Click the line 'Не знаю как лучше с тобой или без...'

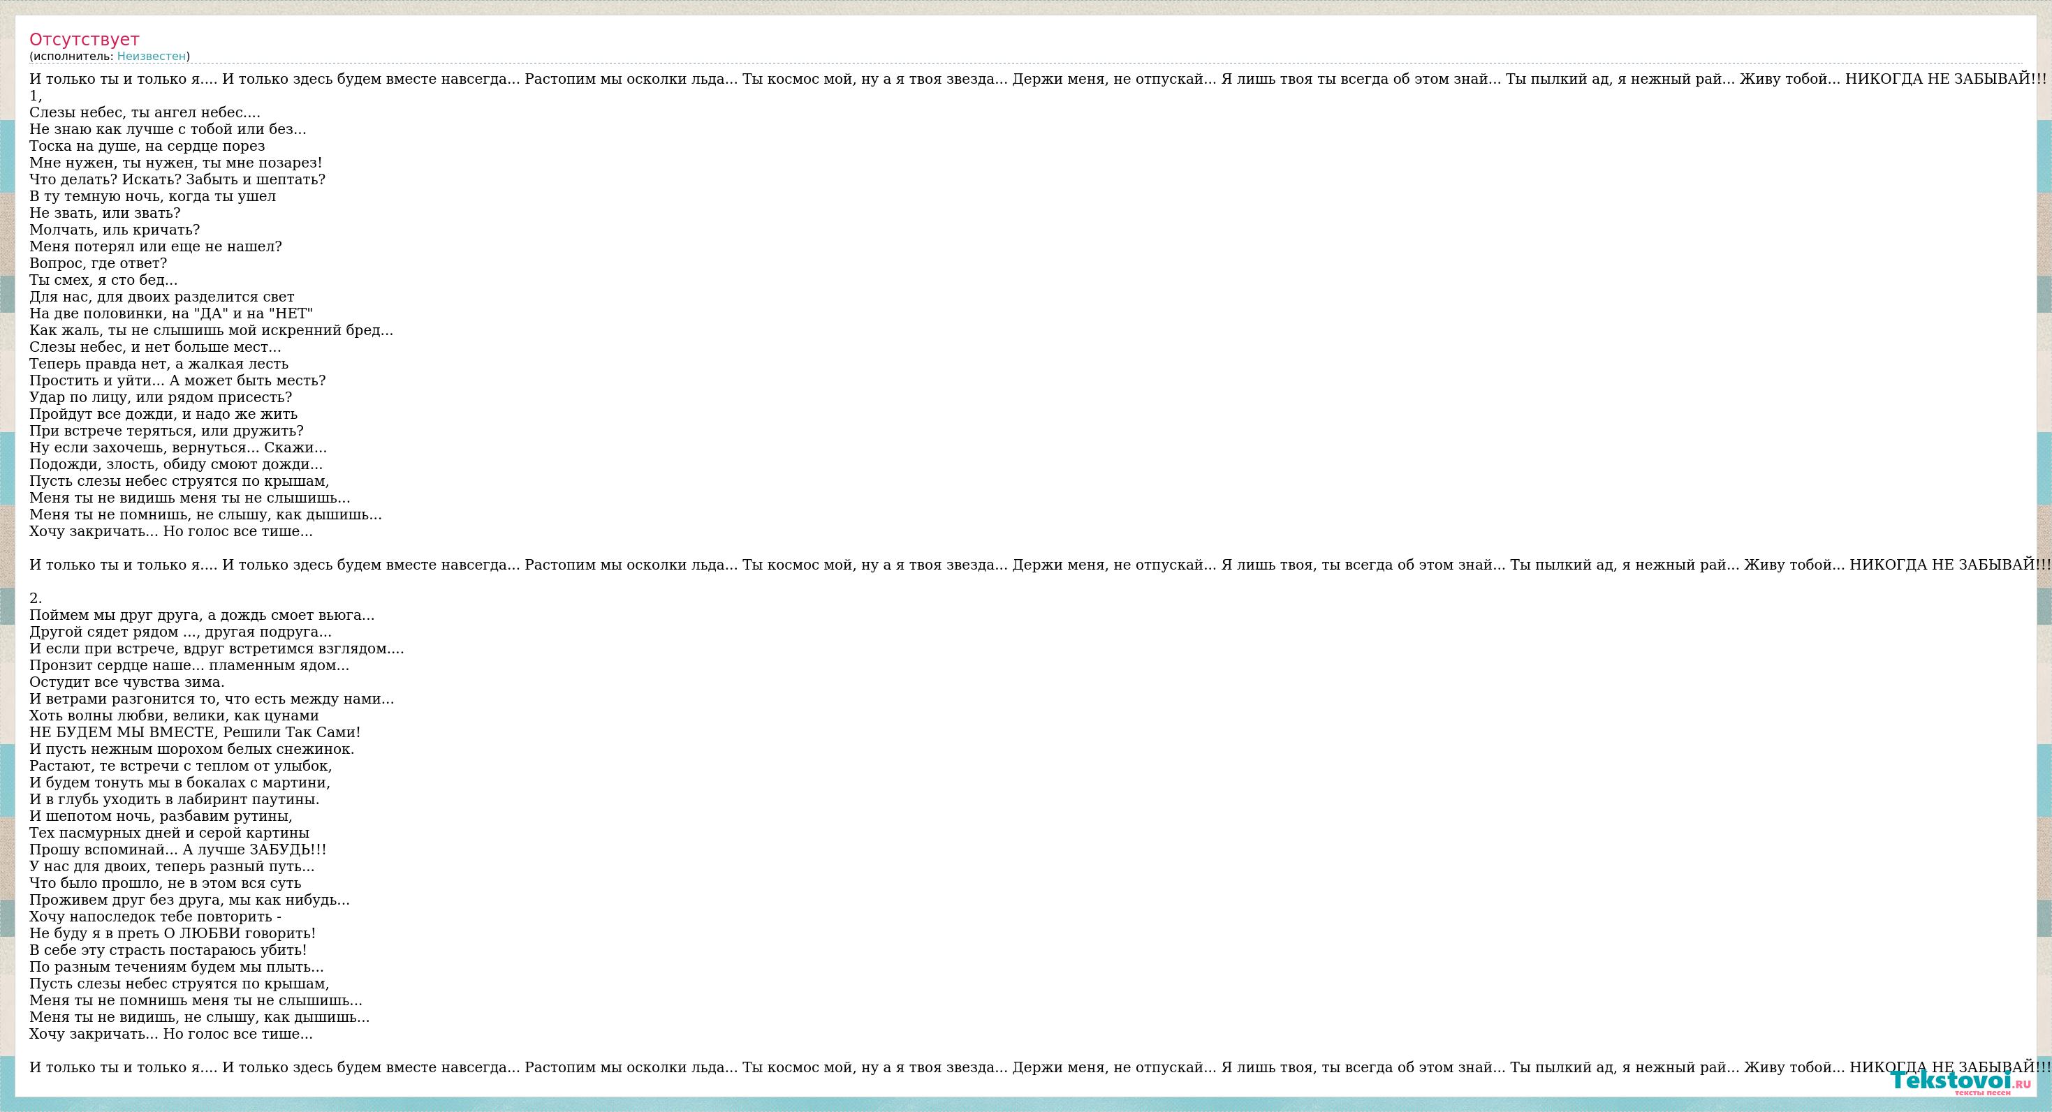[x=168, y=129]
